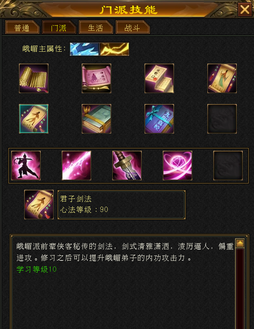Click the blue ice attribute swatch
Screen dimensions: 254x329
84,49
